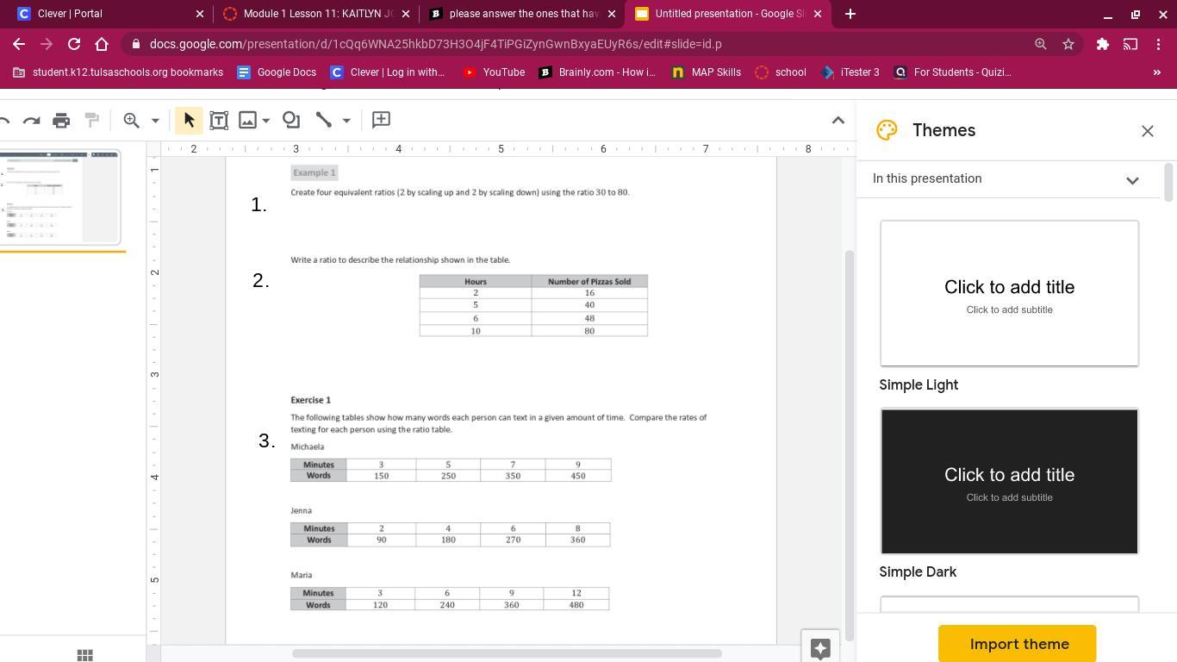Click the browser zoom magnifier in address bar
The width and height of the screenshot is (1177, 662).
pos(1040,44)
